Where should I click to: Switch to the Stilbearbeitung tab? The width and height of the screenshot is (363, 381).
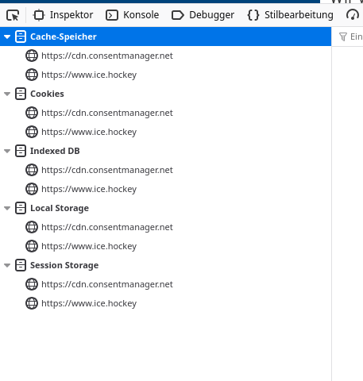pos(291,15)
